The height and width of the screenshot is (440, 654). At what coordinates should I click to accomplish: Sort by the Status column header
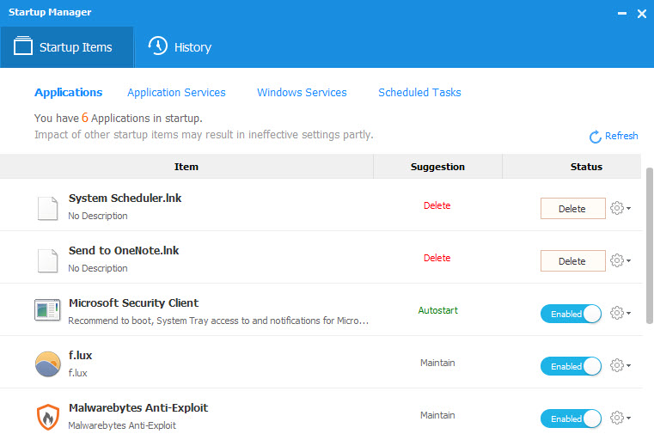click(x=572, y=167)
